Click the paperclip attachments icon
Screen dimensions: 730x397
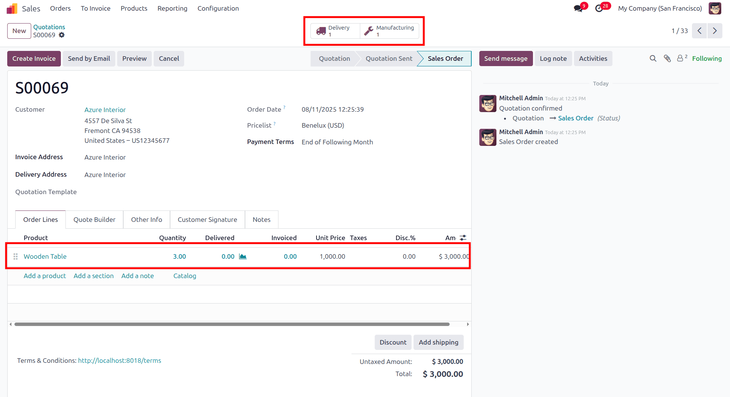[x=667, y=59]
